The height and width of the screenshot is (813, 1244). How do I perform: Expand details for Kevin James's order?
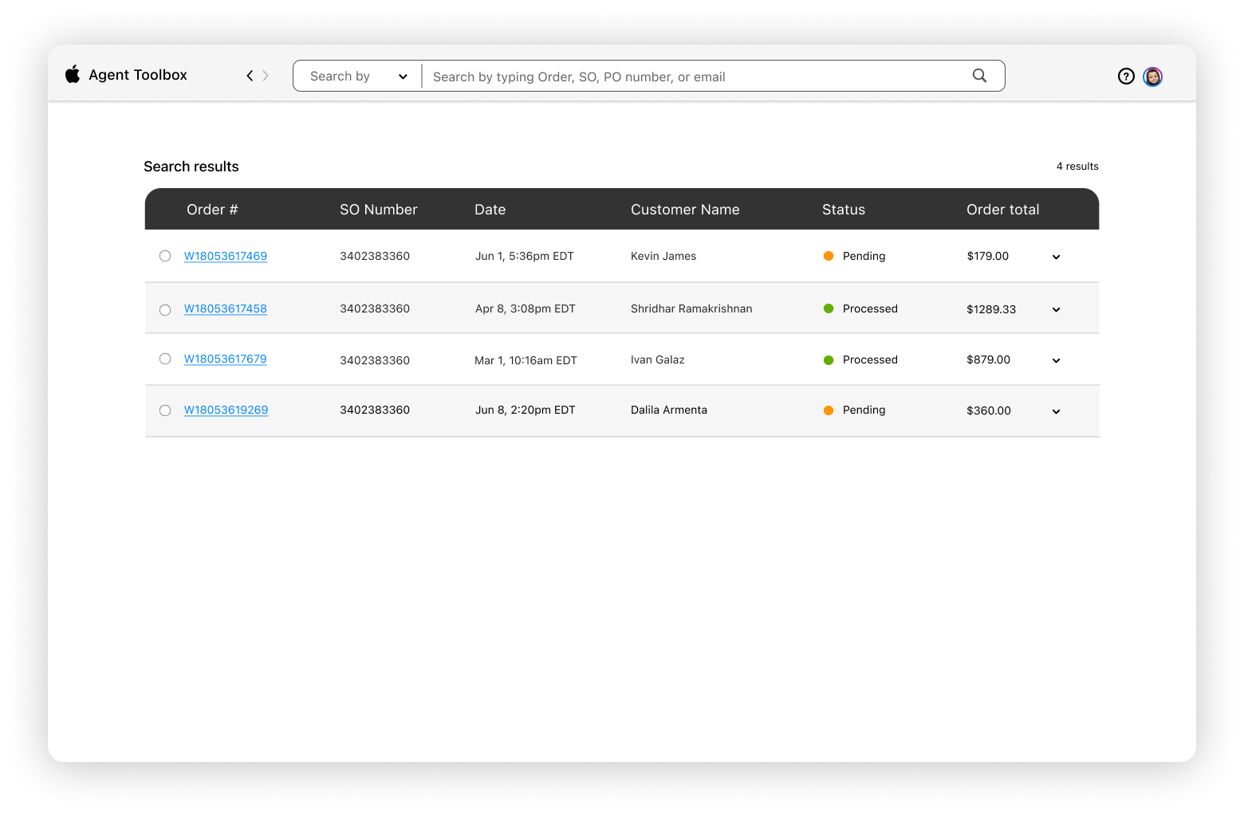tap(1056, 257)
